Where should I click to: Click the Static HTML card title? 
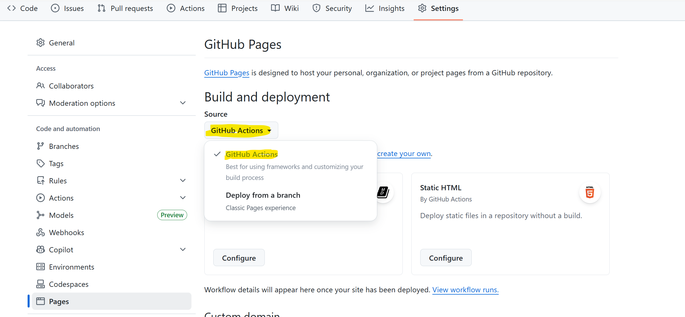pyautogui.click(x=441, y=188)
